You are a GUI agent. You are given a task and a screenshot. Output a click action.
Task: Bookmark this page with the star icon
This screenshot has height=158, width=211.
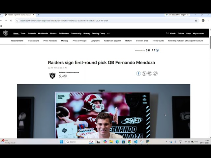pyautogui.click(x=196, y=20)
